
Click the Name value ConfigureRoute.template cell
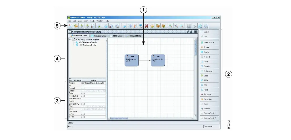tap(93, 83)
